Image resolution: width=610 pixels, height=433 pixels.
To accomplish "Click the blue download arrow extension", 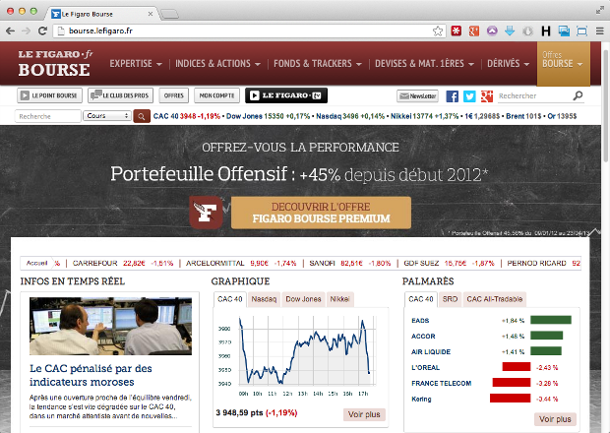I will 510,31.
